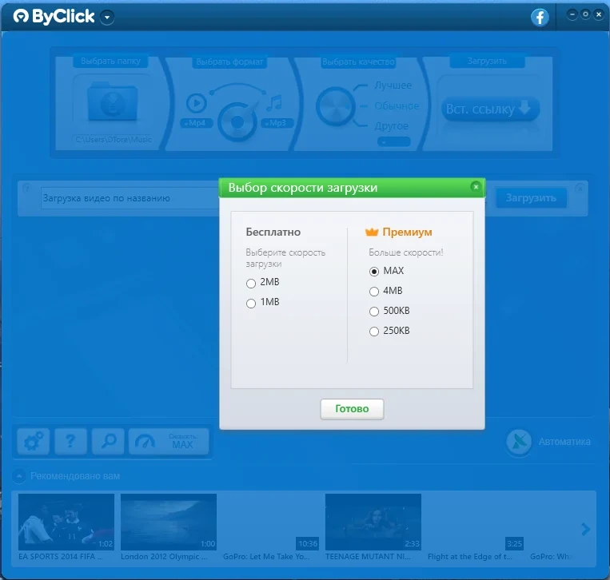Close the speed selection dialog
Screen dimensions: 610x580
[476, 187]
